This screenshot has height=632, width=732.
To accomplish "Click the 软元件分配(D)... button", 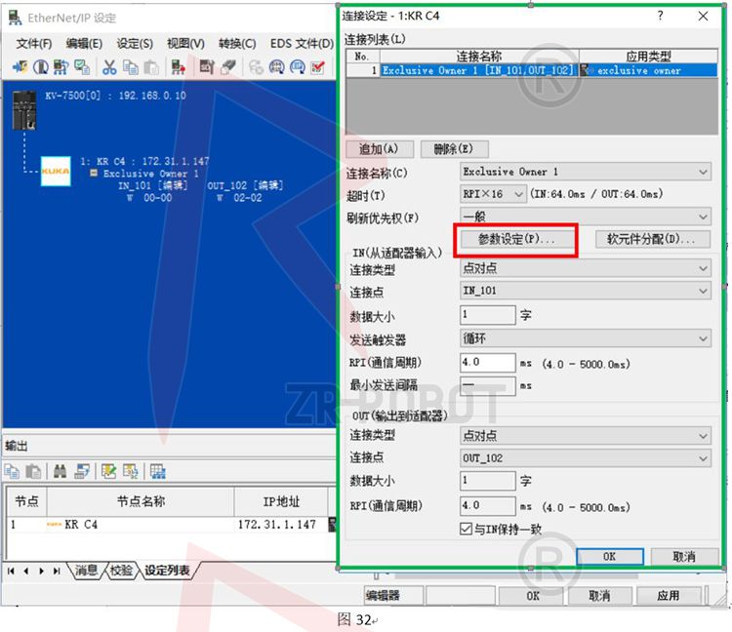I will 651,239.
